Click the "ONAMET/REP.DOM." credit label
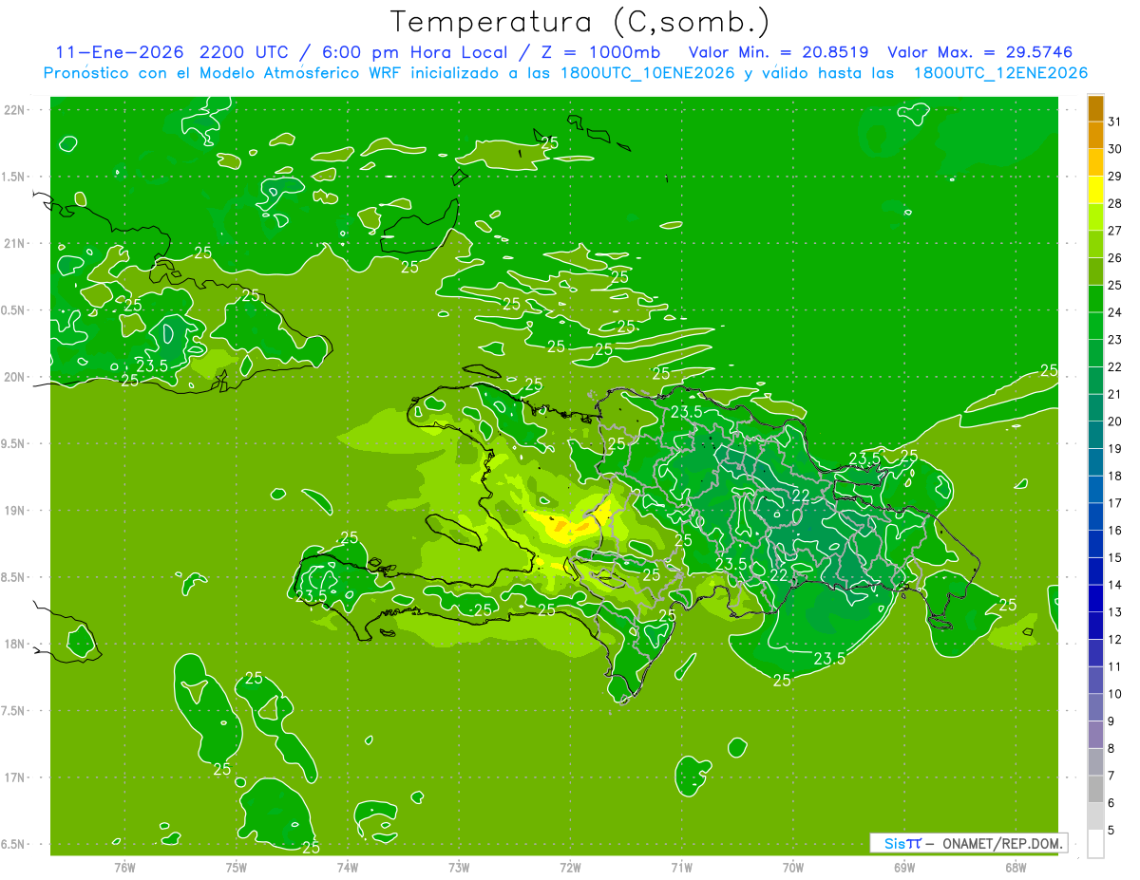Screen dimensions: 1140x880 [x=1002, y=843]
